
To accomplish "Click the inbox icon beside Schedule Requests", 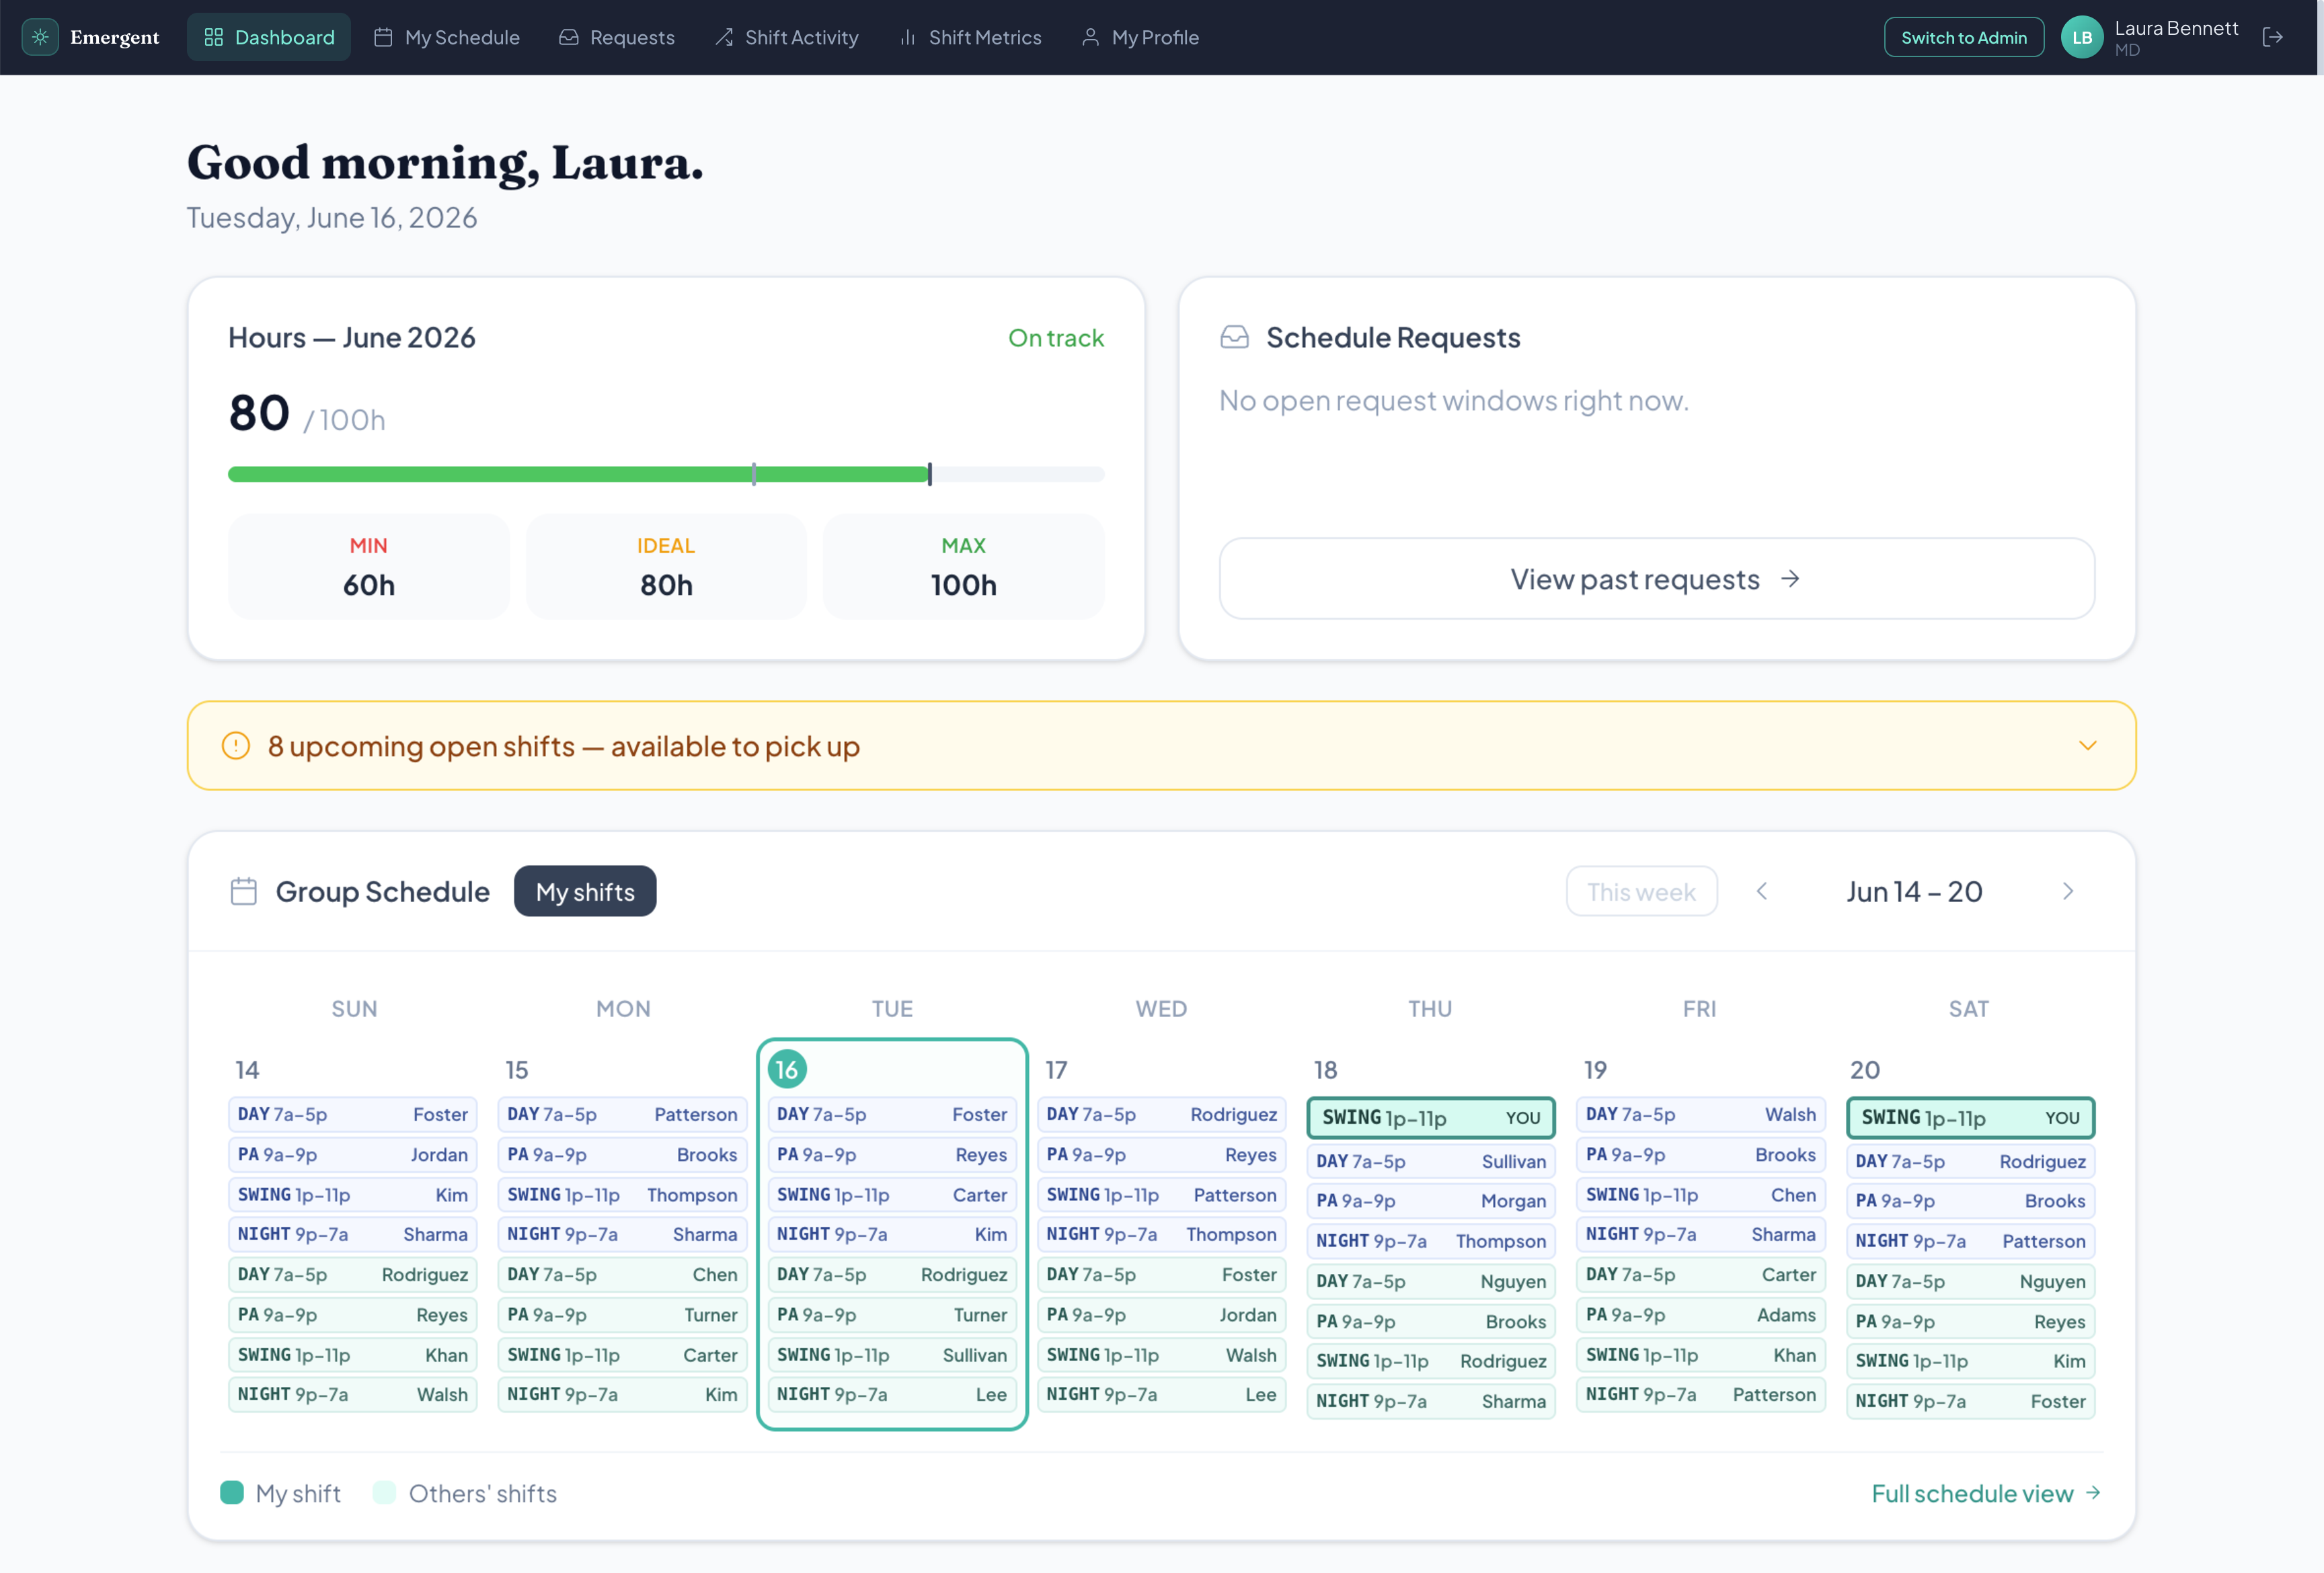I will pos(1234,337).
